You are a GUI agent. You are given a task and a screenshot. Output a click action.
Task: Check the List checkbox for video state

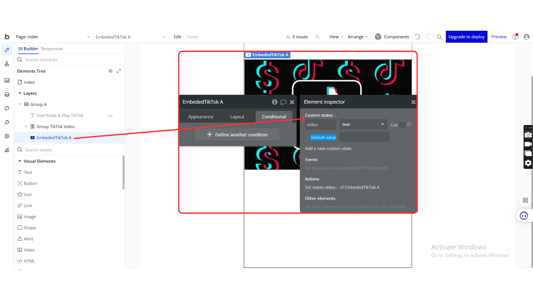pyautogui.click(x=402, y=125)
